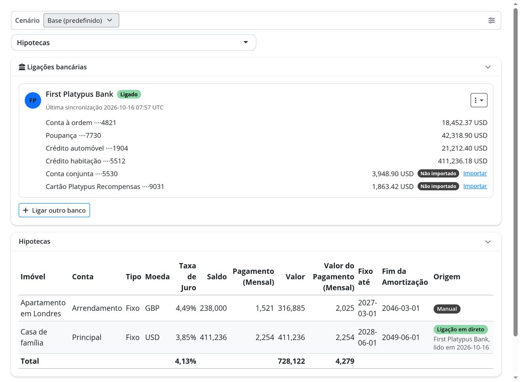This screenshot has width=530, height=382.
Task: Click Não importado badge for Cartão Platypus Recompensas
Action: click(x=439, y=187)
